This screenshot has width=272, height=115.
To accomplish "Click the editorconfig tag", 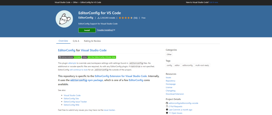I will pyautogui.click(x=188, y=65).
